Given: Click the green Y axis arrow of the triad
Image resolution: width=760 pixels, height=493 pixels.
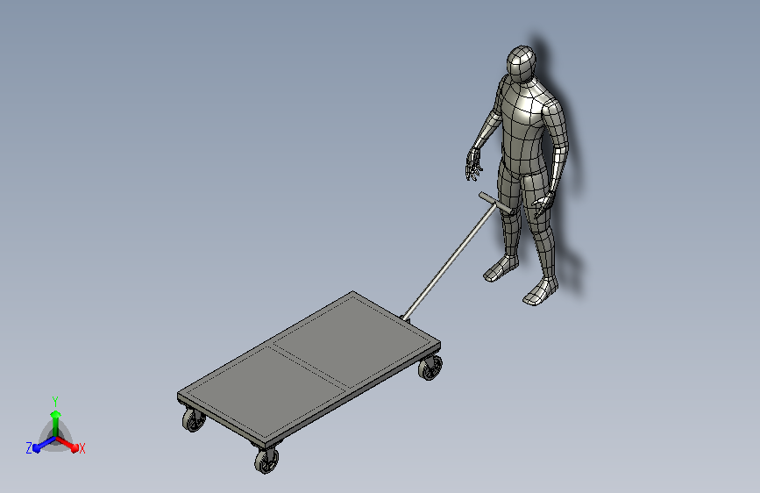Looking at the screenshot, I should coord(55,423).
